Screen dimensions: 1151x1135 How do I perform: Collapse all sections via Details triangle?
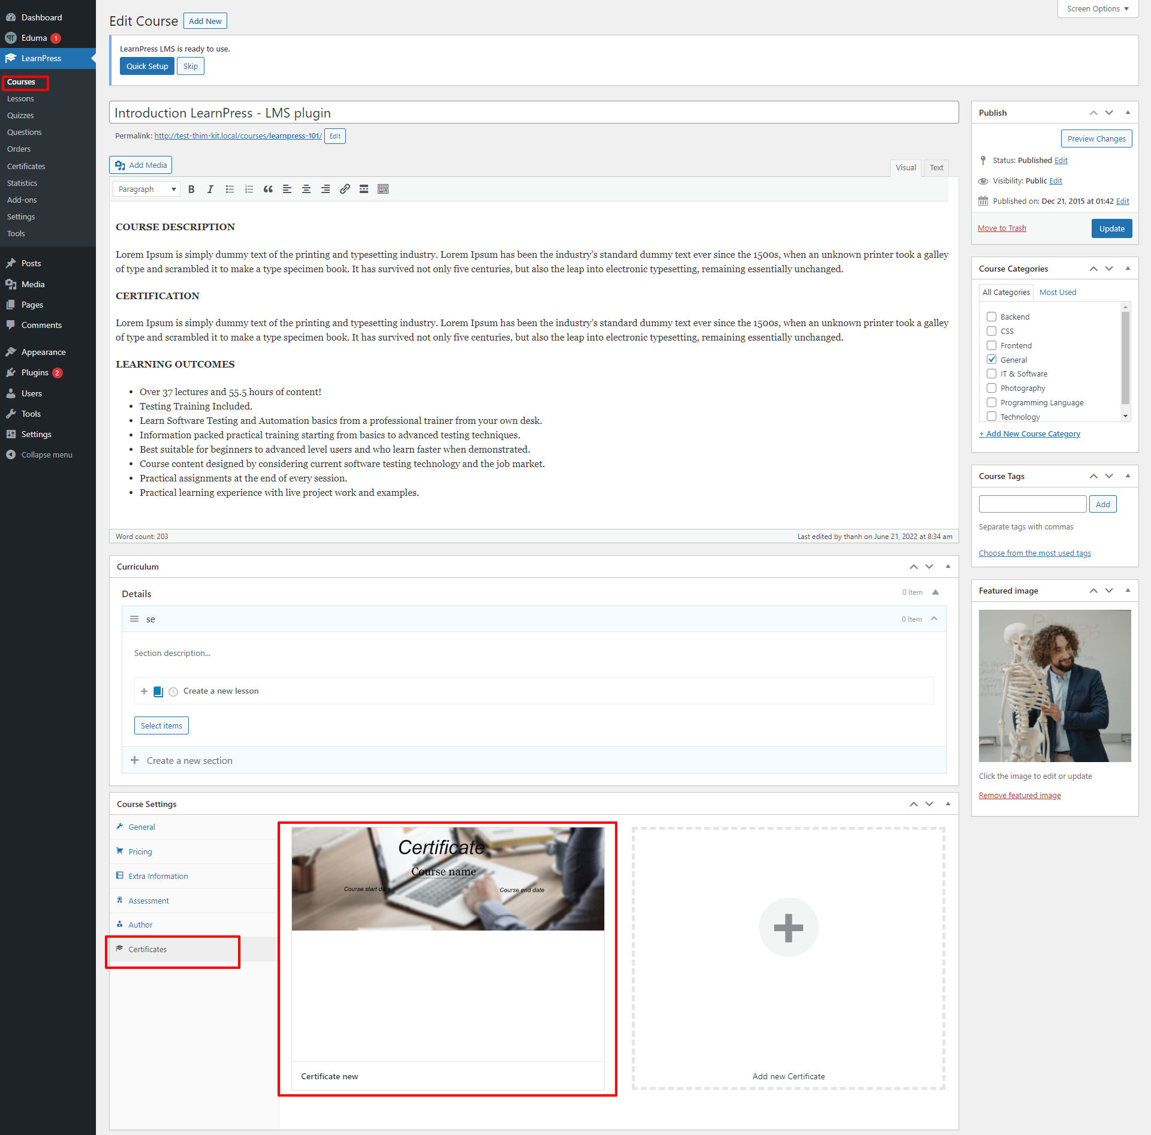click(935, 592)
